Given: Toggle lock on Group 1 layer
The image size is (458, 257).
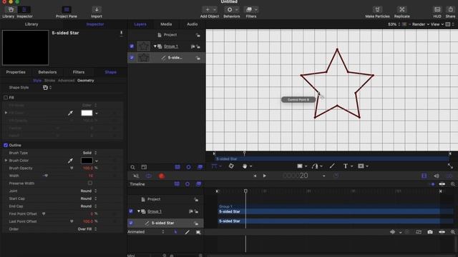Looking at the screenshot, I should pos(198,46).
